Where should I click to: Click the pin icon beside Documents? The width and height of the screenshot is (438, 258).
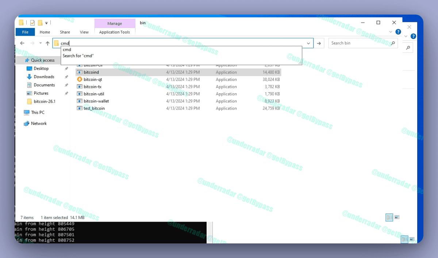[66, 85]
